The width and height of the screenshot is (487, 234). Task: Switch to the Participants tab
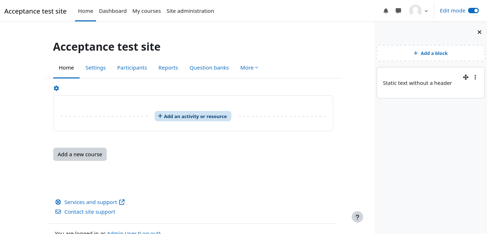pos(132,68)
